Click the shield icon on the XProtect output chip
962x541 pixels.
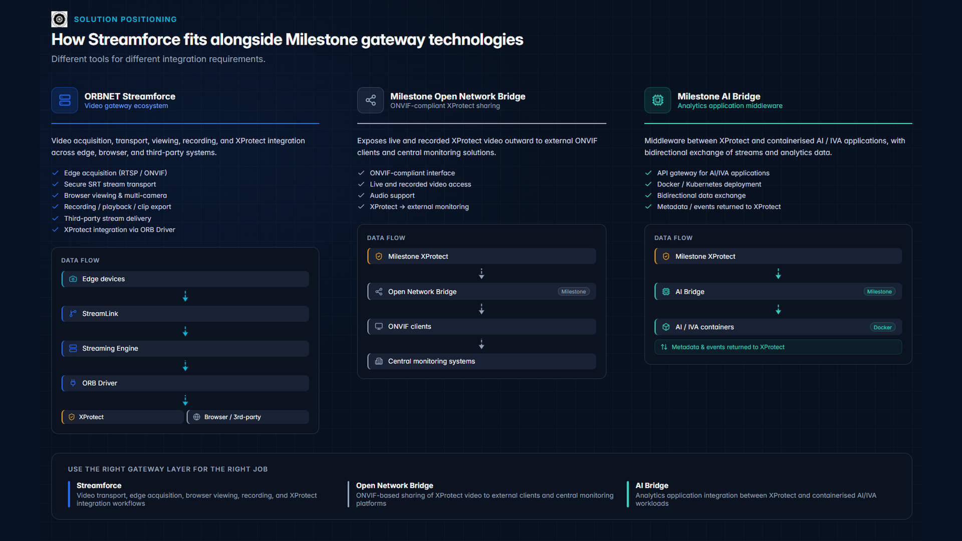click(72, 417)
